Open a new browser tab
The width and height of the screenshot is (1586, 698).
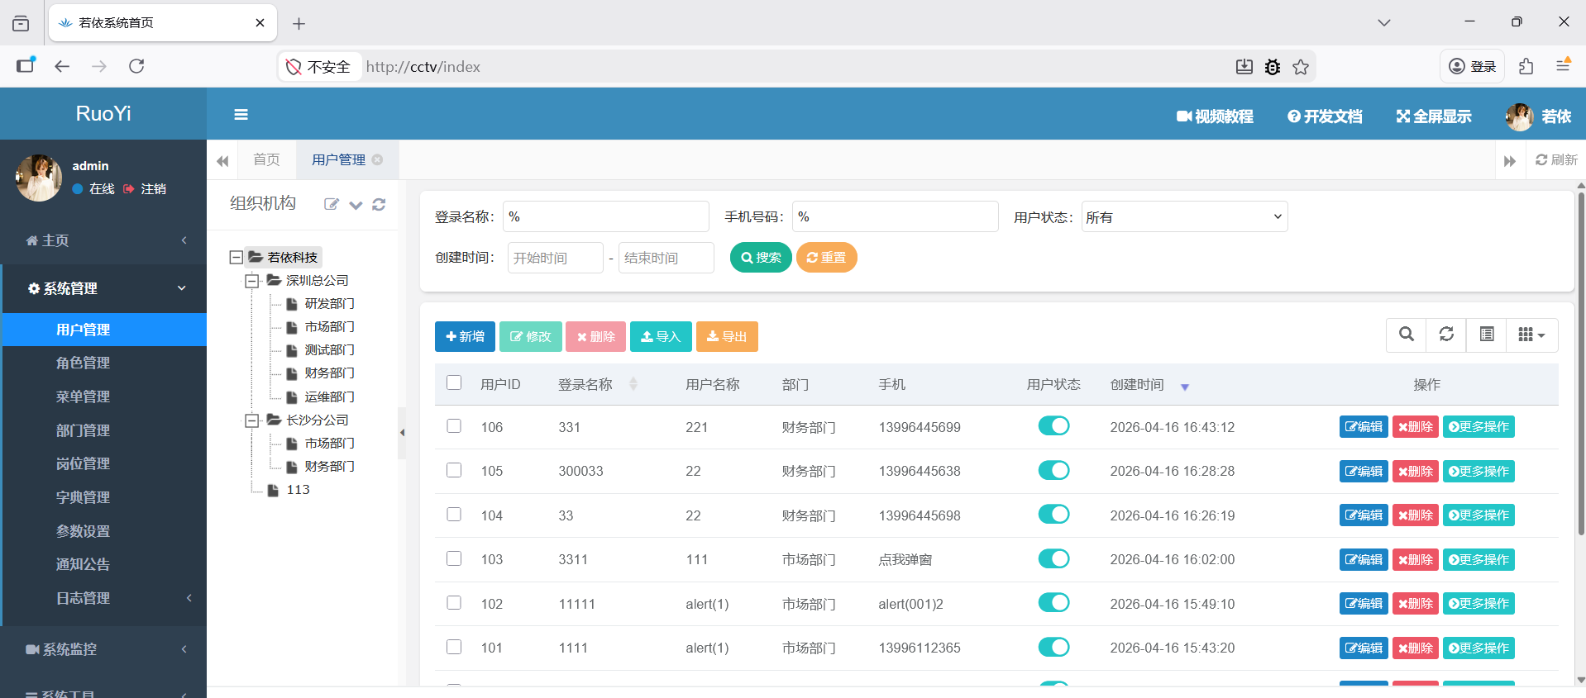[299, 24]
